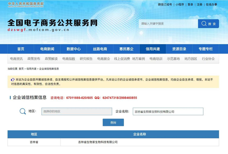
Task: Go to 政策发布 submenu link
Action: [x=34, y=59]
